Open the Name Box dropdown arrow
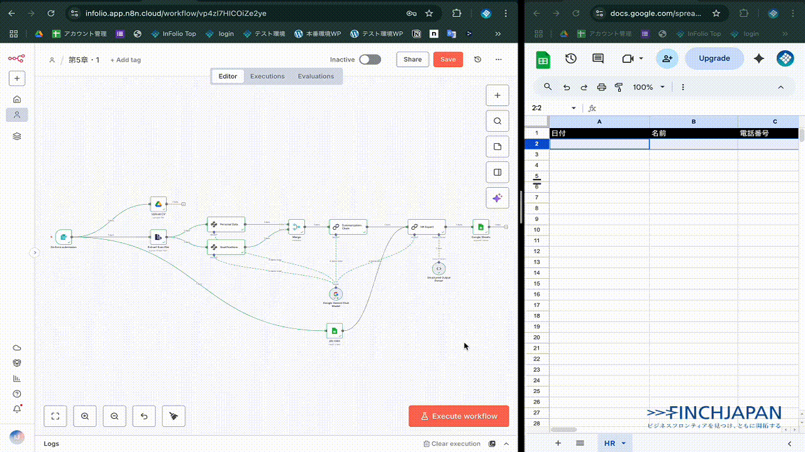Screen dimensions: 805x452 [574, 108]
